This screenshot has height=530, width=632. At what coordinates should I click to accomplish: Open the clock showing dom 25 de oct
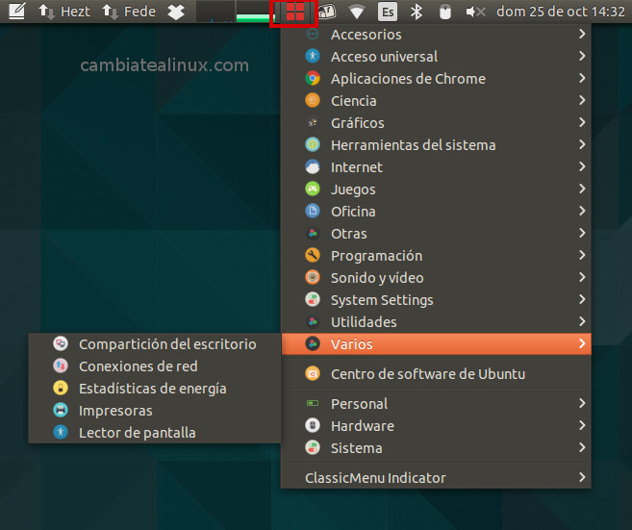(x=560, y=12)
